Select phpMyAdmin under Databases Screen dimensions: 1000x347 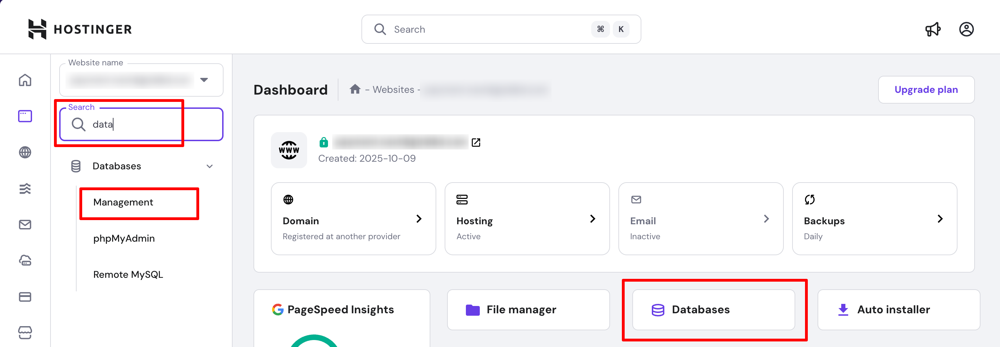point(124,239)
